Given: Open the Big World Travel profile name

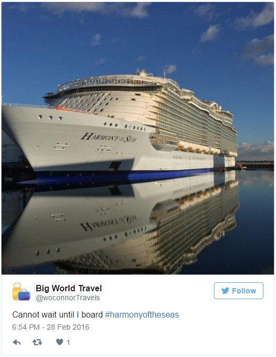Looking at the screenshot, I should [69, 288].
